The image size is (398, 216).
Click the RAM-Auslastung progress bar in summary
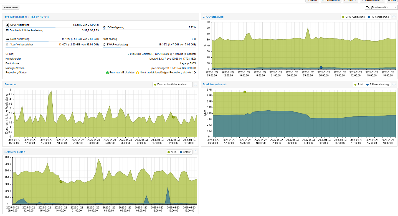click(x=52, y=42)
